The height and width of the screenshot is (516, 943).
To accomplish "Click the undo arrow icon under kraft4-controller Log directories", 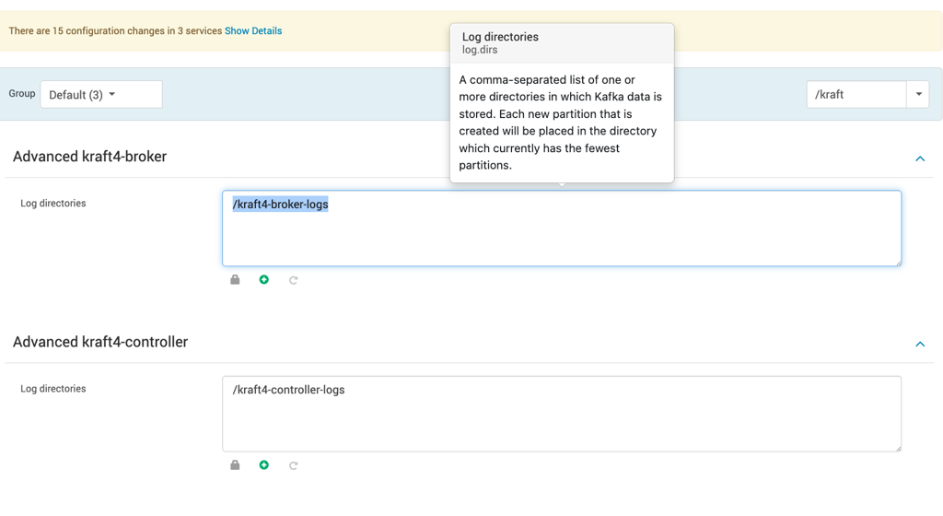I will (x=294, y=465).
